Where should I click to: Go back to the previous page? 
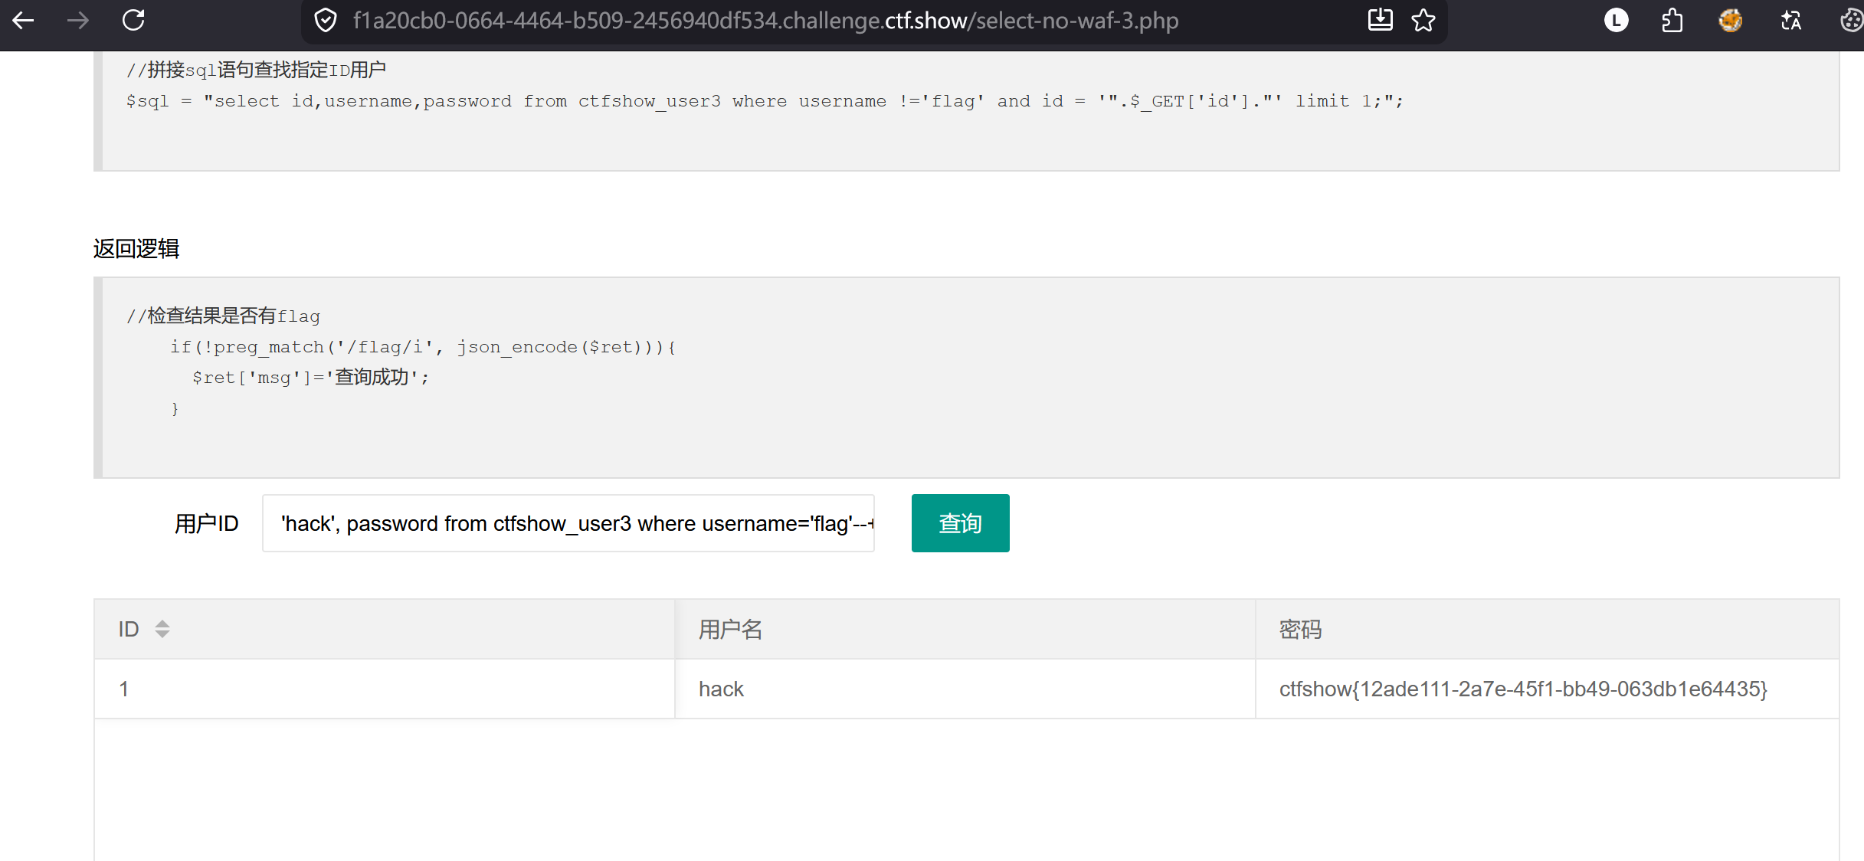click(x=23, y=21)
